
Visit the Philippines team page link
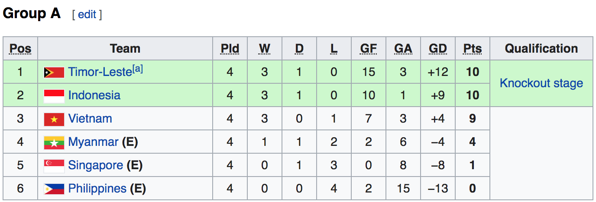97,188
